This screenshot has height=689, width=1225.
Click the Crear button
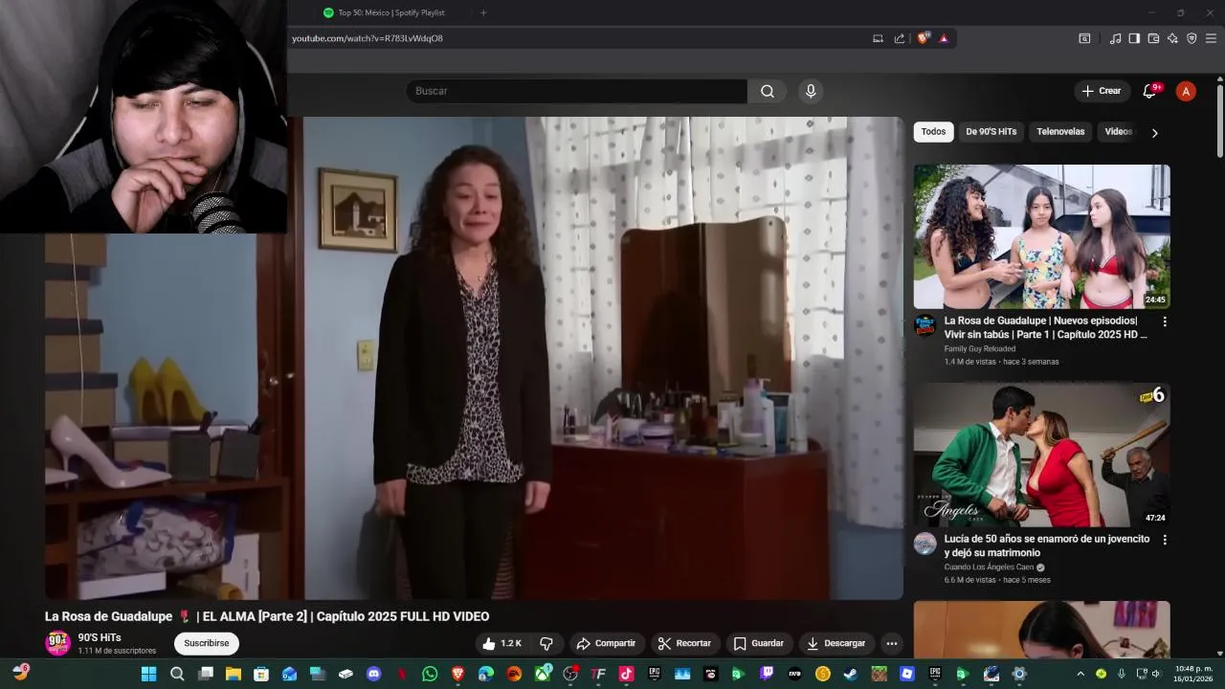coord(1101,91)
